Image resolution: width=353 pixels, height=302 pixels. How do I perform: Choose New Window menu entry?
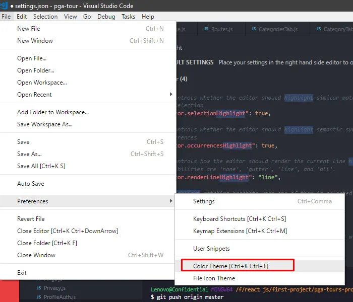tap(88, 41)
